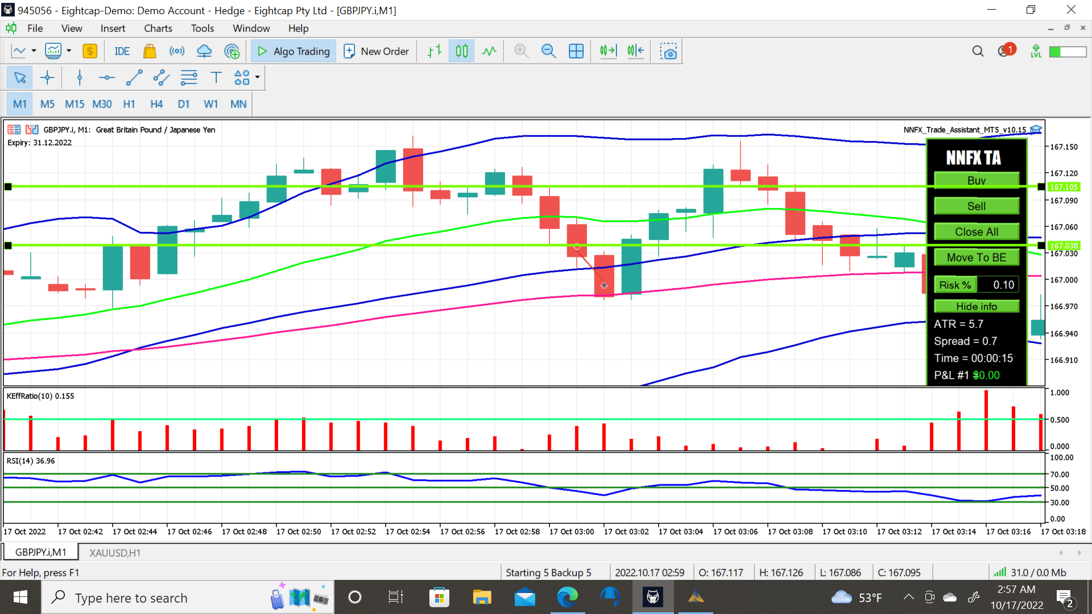Click the zoom out magnifier icon
Image resolution: width=1092 pixels, height=614 pixels.
tap(548, 51)
